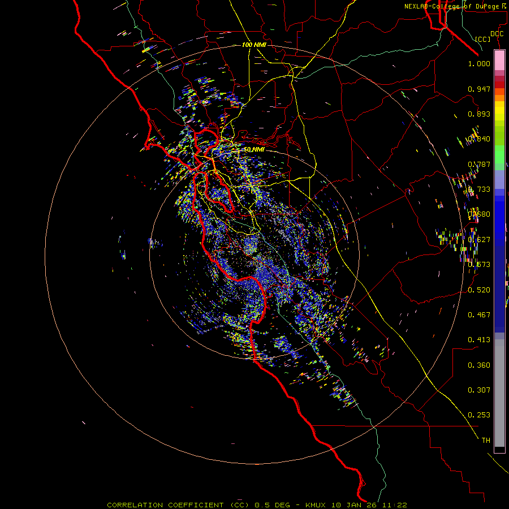Click the 0.787 legend value
This screenshot has width=509, height=509.
[479, 164]
